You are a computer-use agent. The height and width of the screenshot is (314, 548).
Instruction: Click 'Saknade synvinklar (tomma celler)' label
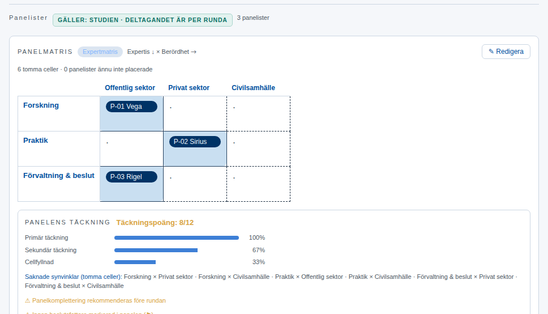click(74, 277)
